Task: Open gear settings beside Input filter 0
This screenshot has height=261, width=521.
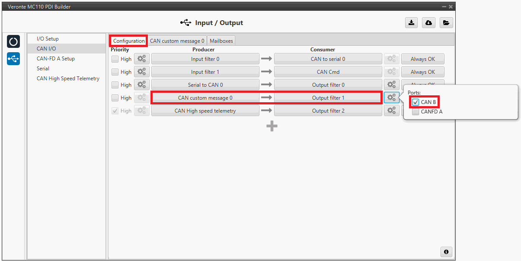Action: (x=141, y=59)
